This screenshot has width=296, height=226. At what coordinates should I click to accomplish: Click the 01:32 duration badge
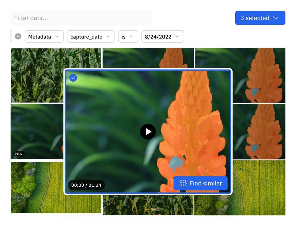(19, 154)
